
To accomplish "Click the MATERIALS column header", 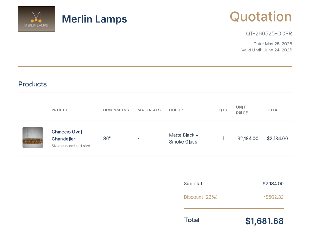I will click(x=149, y=110).
